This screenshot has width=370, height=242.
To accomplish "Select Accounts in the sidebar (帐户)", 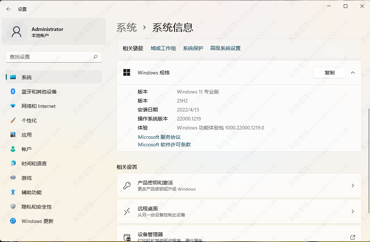I will (26, 149).
